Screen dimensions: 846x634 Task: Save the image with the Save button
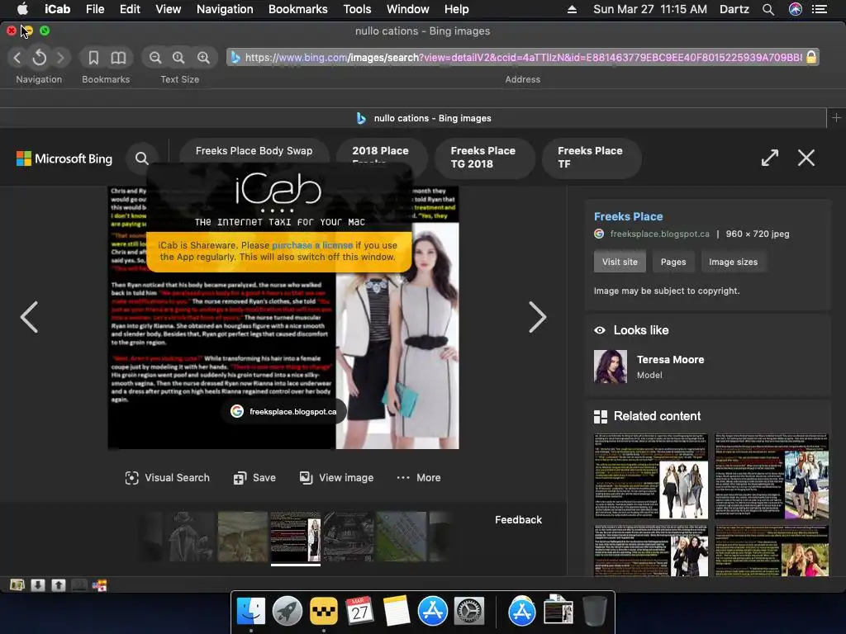tap(254, 478)
